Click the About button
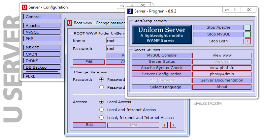Viewport: 264px width, 140px height. [x=222, y=87]
